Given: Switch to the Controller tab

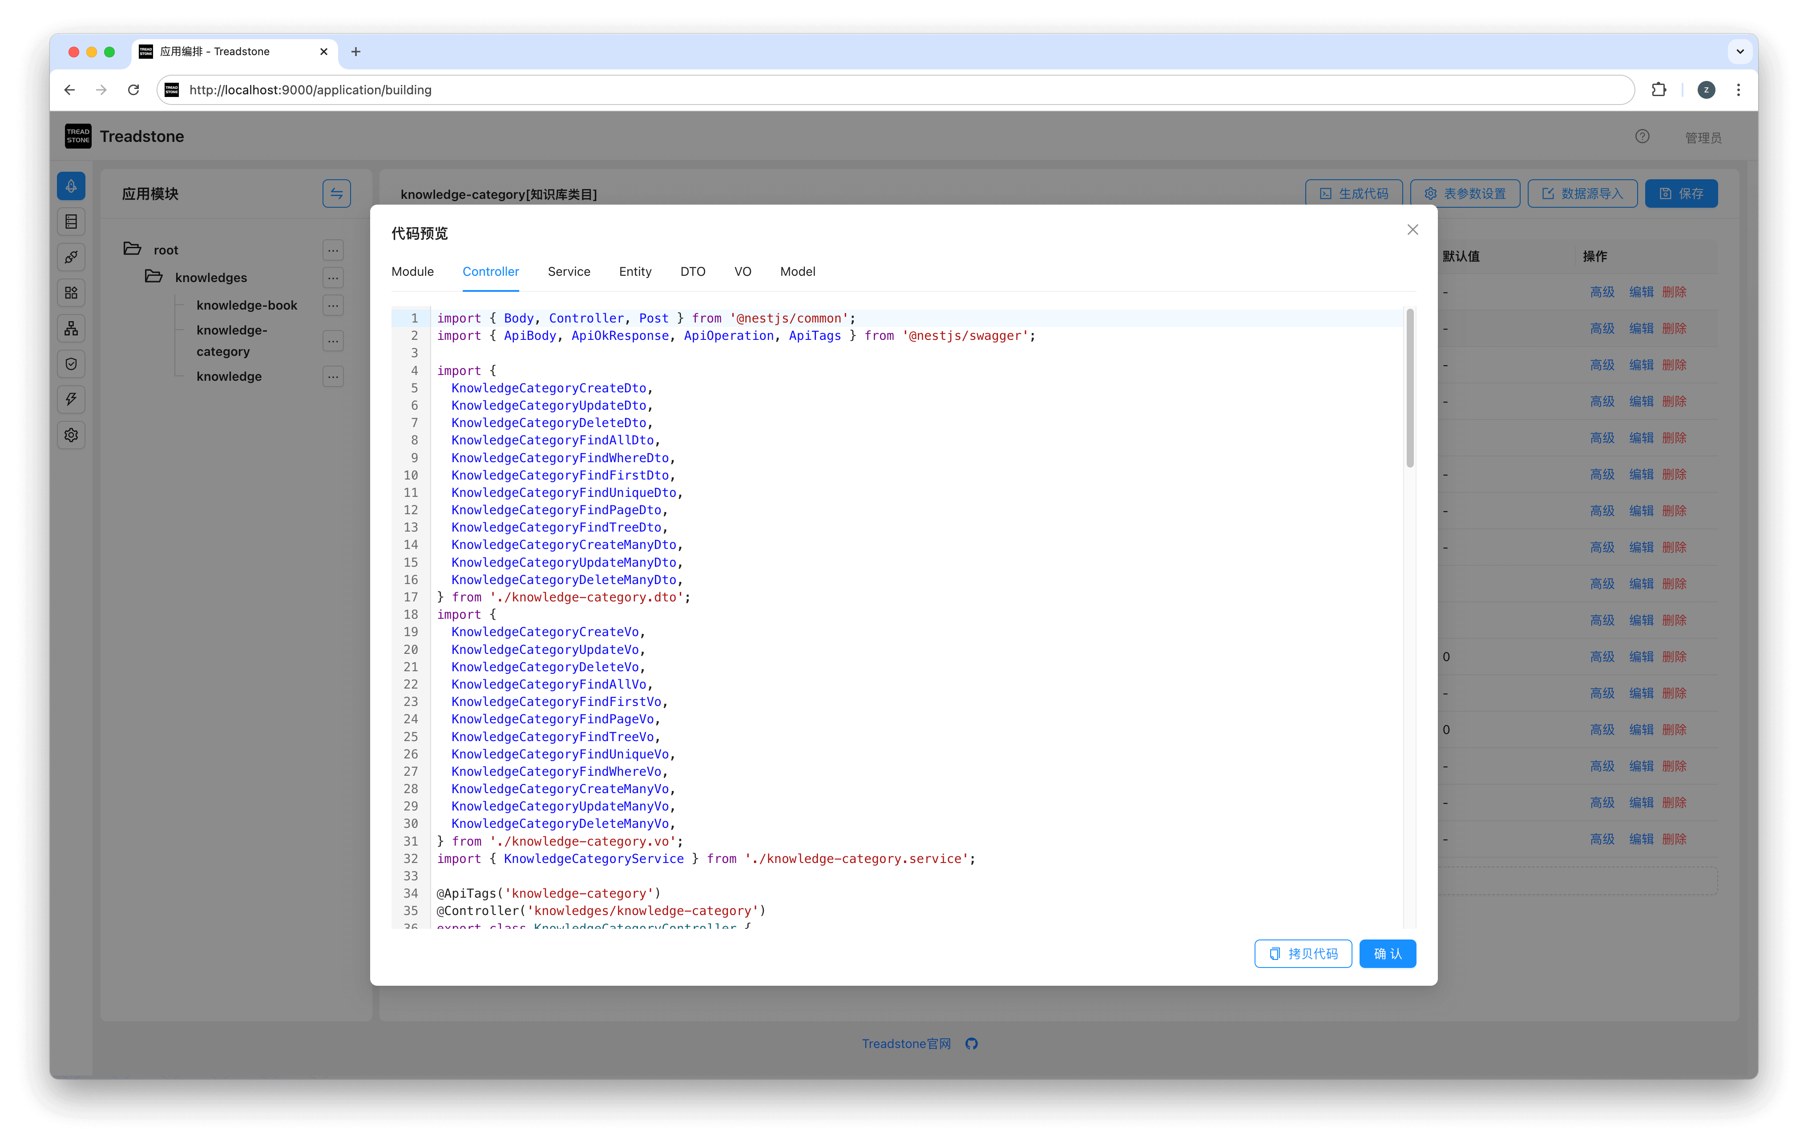Looking at the screenshot, I should click(490, 272).
